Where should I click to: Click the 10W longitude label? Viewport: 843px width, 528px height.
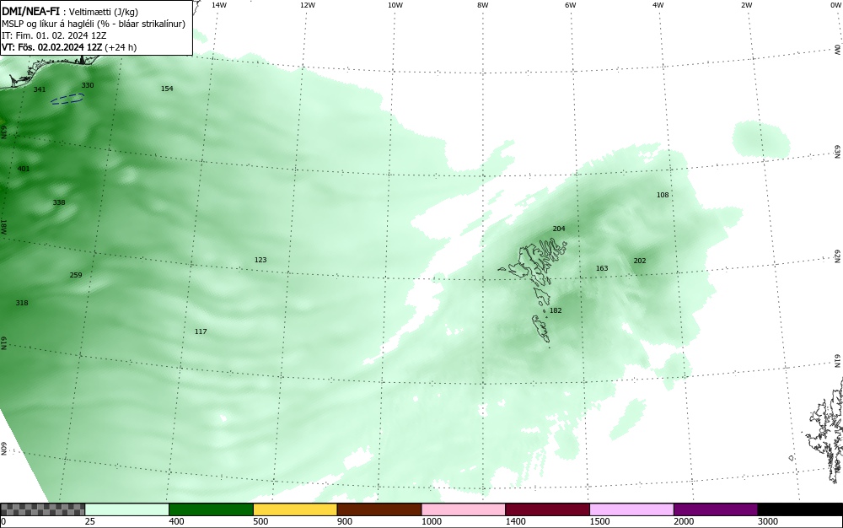pyautogui.click(x=395, y=5)
